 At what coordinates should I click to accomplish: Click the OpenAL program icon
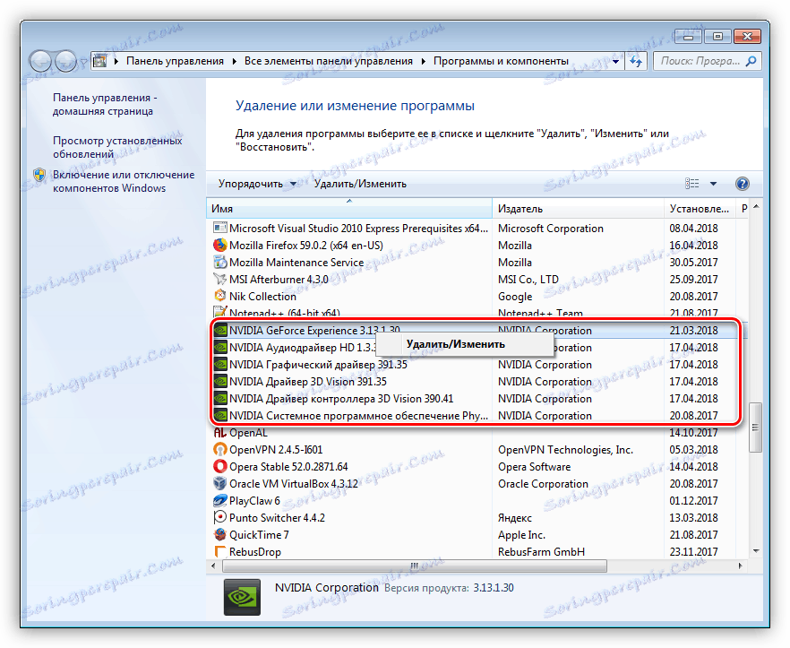219,433
